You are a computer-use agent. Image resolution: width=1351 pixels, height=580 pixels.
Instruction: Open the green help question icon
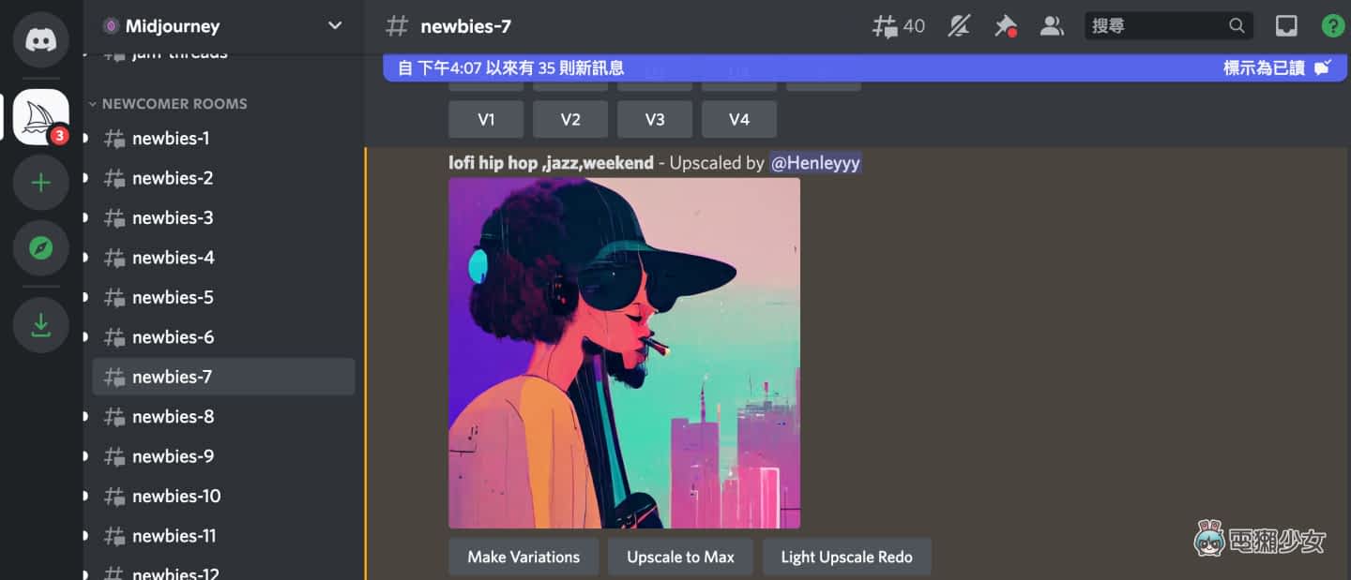coord(1332,26)
